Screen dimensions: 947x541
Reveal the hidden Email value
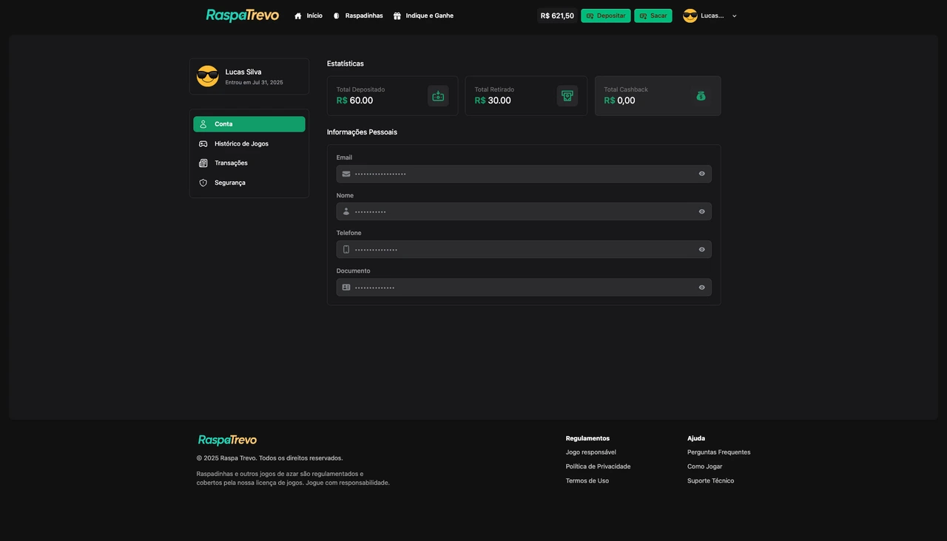point(701,174)
